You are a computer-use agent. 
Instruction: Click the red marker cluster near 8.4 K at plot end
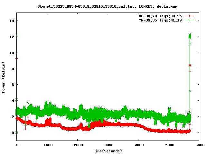[x=190, y=65]
